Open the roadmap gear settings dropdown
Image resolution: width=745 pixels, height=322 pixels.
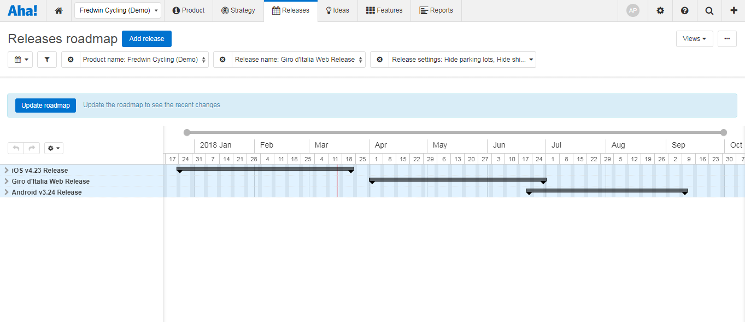click(x=54, y=148)
